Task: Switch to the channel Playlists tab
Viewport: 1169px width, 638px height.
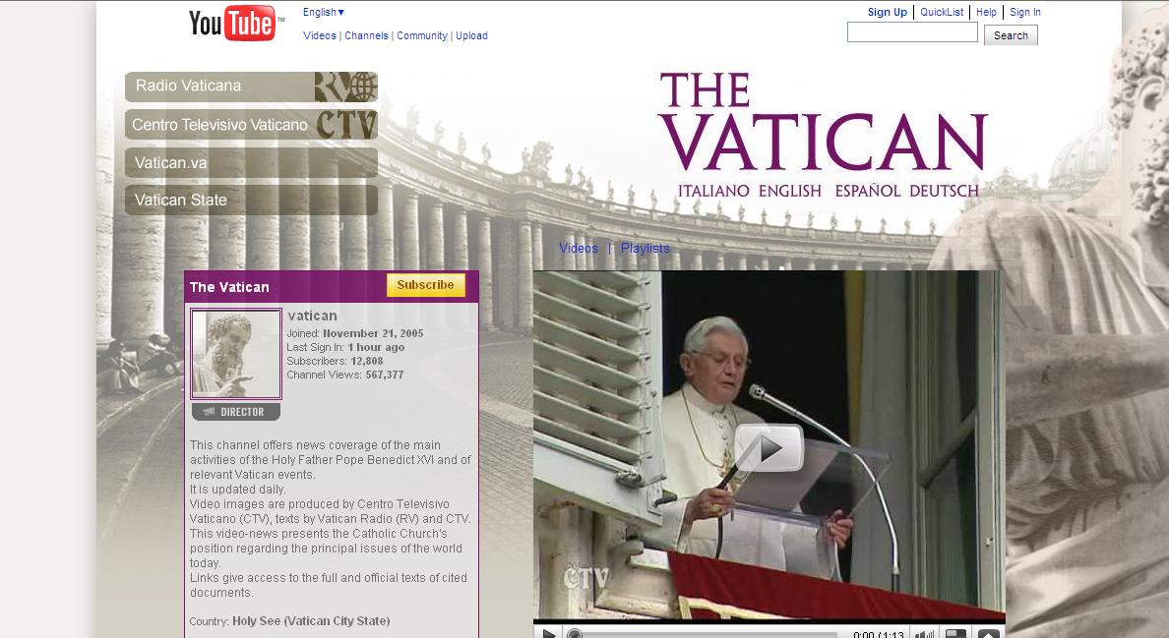Action: 645,249
